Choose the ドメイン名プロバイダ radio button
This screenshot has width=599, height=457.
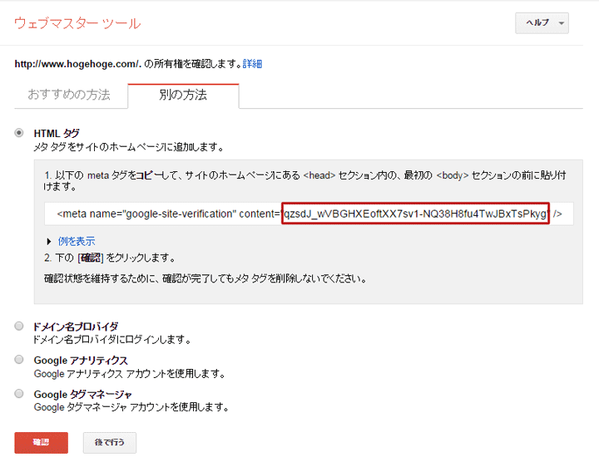tap(19, 327)
